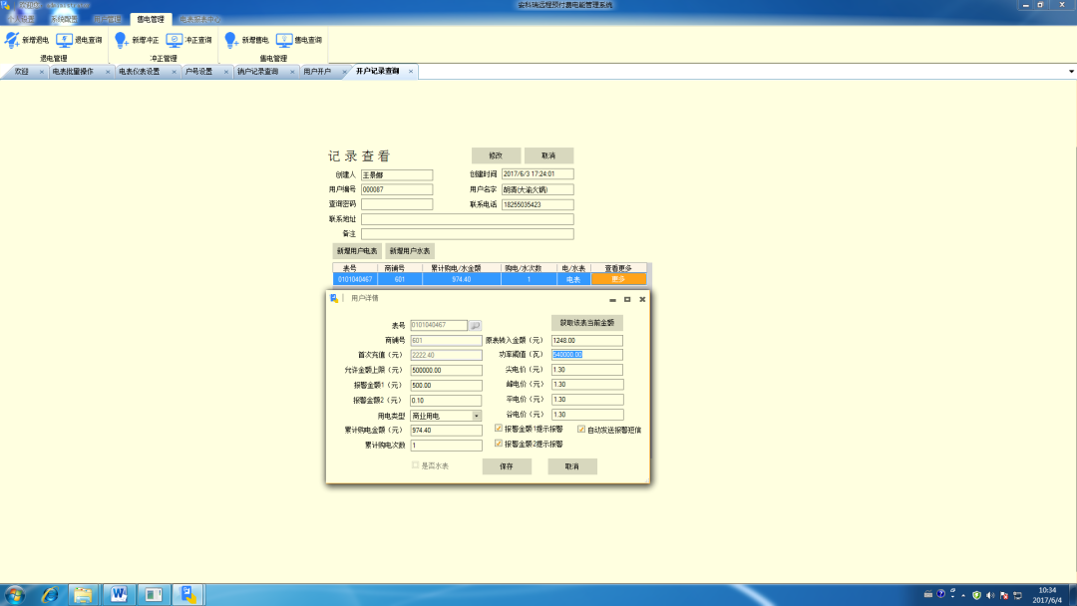Click 报警金额1 input field

(x=447, y=385)
